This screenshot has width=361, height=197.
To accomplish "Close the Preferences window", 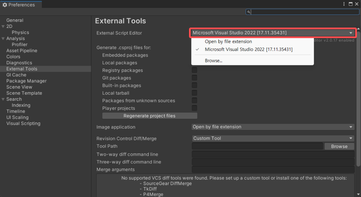I will coord(357,4).
